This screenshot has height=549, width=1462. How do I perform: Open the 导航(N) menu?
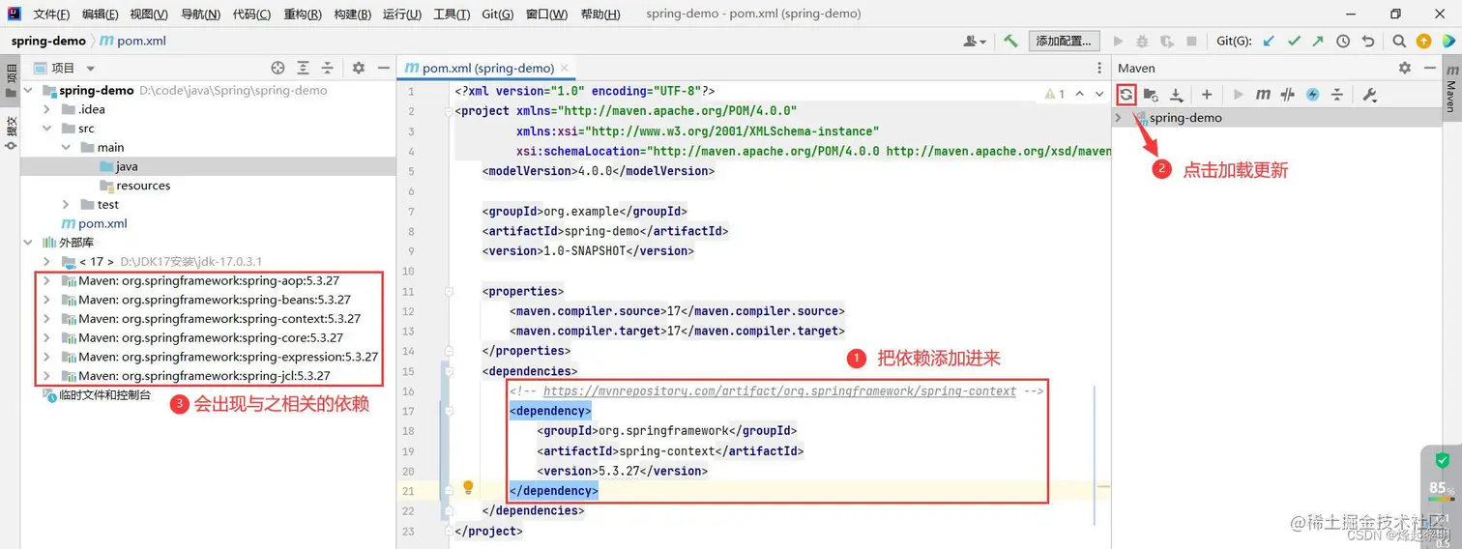[201, 14]
